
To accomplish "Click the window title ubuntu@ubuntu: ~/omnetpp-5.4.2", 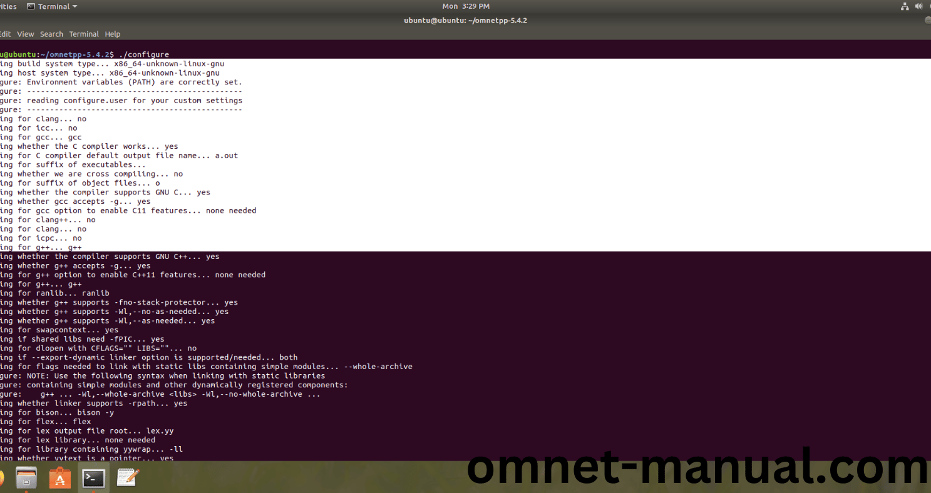I will click(x=465, y=21).
